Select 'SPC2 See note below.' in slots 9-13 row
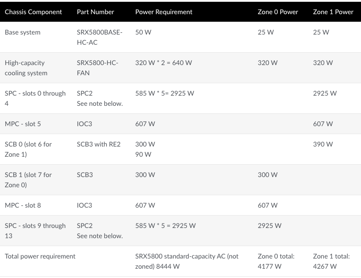 click(x=100, y=231)
